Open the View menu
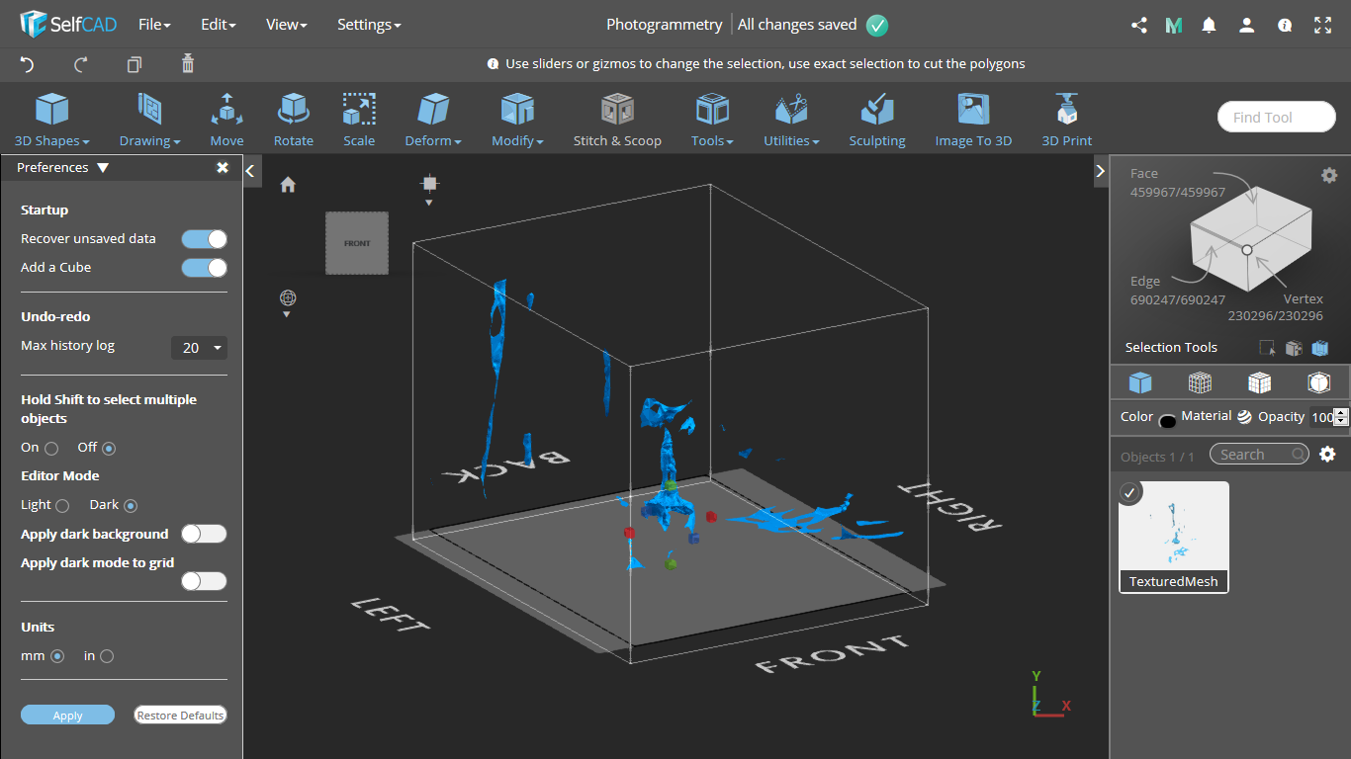Screen dimensions: 1351x759 pyautogui.click(x=287, y=25)
